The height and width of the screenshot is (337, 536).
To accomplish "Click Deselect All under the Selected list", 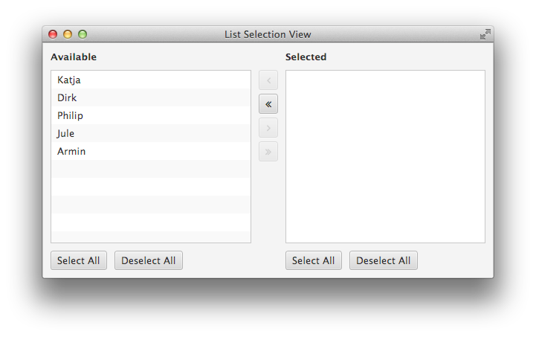I will coord(383,260).
